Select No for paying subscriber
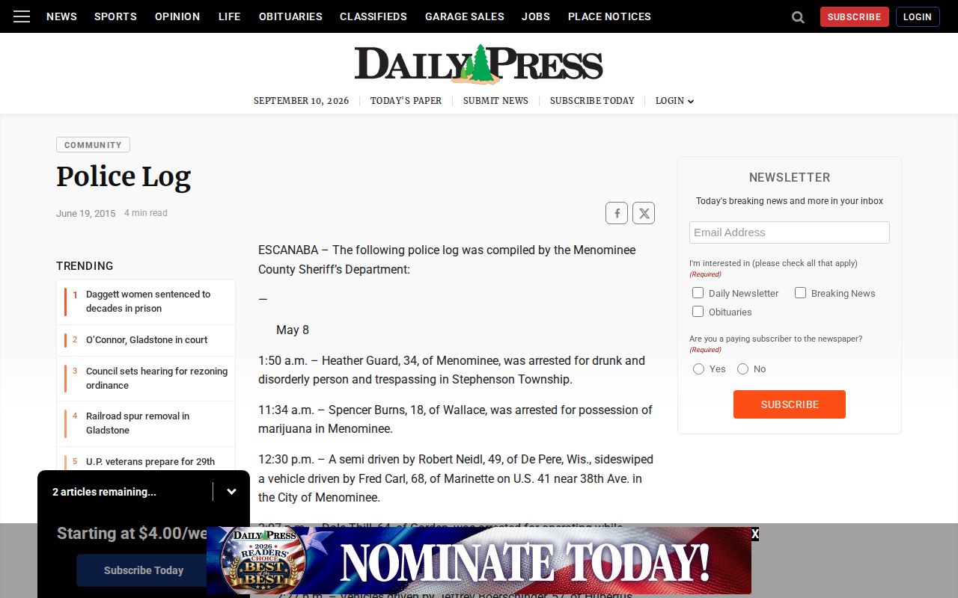The image size is (958, 598). tap(742, 369)
